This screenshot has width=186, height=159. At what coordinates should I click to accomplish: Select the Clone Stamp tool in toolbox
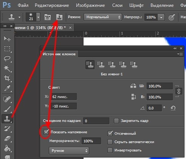pos(7,119)
